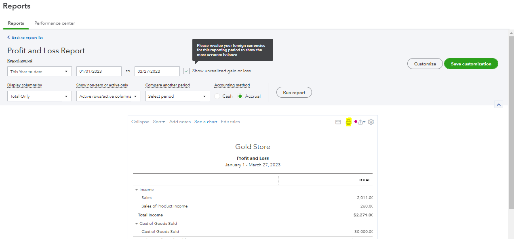The height and width of the screenshot is (239, 514).
Task: Click the Total Income row label
Action: 150,215
